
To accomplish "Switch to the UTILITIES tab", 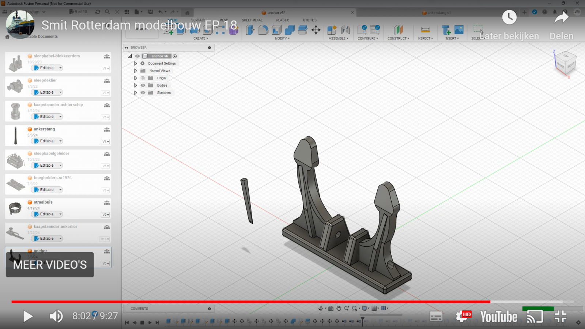I will pos(310,20).
